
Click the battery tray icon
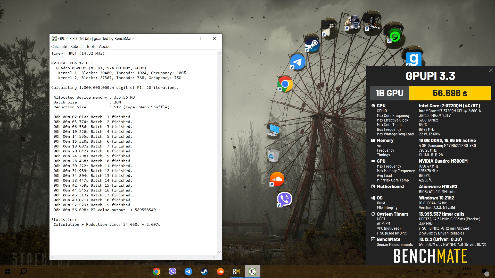coord(425,272)
